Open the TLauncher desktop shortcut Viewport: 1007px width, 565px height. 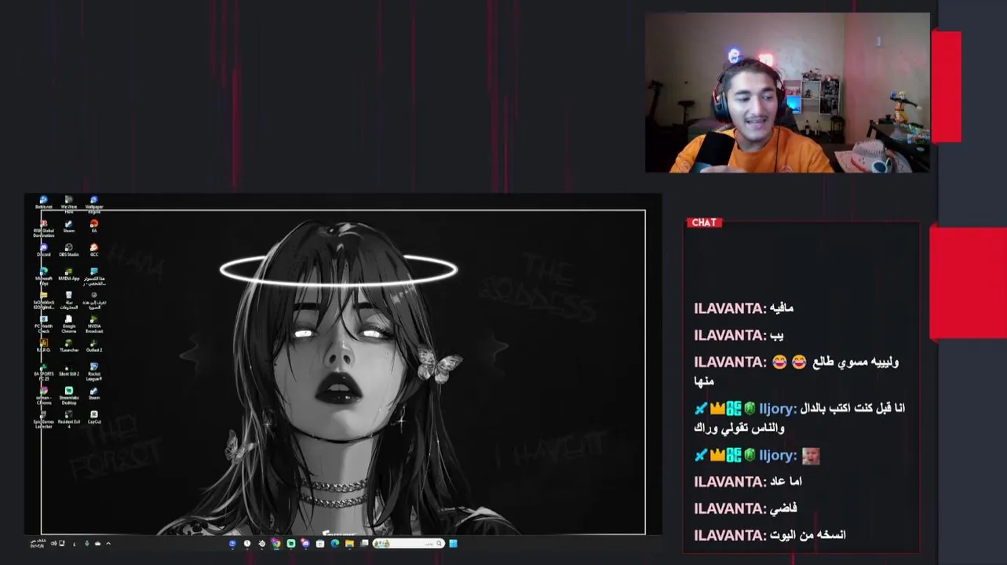(x=69, y=345)
